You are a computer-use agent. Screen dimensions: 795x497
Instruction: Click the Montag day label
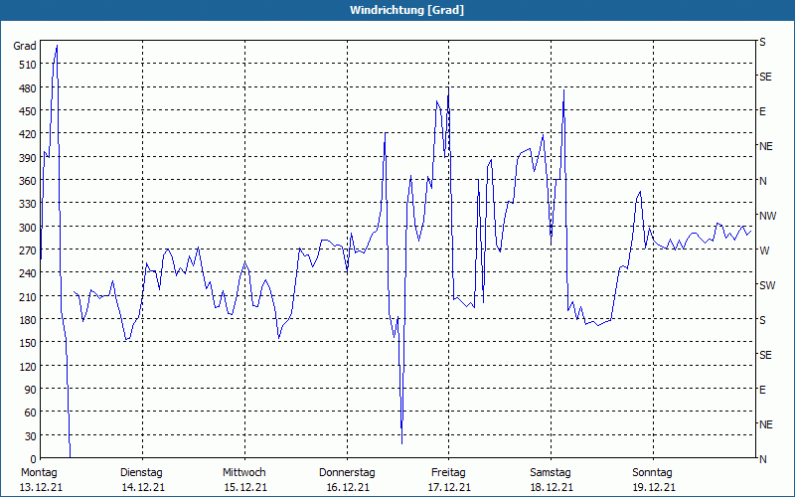(x=39, y=473)
